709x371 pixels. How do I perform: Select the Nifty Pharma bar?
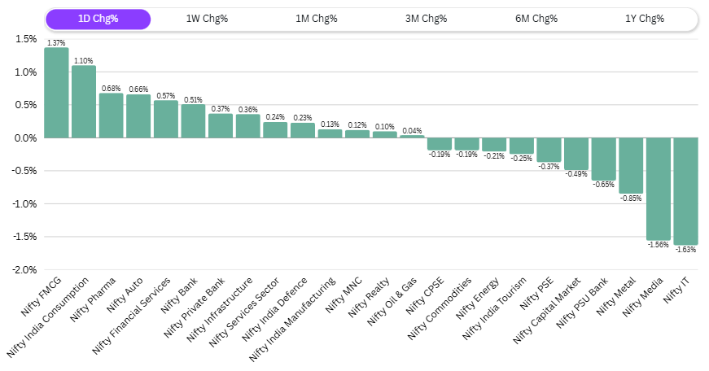point(111,116)
